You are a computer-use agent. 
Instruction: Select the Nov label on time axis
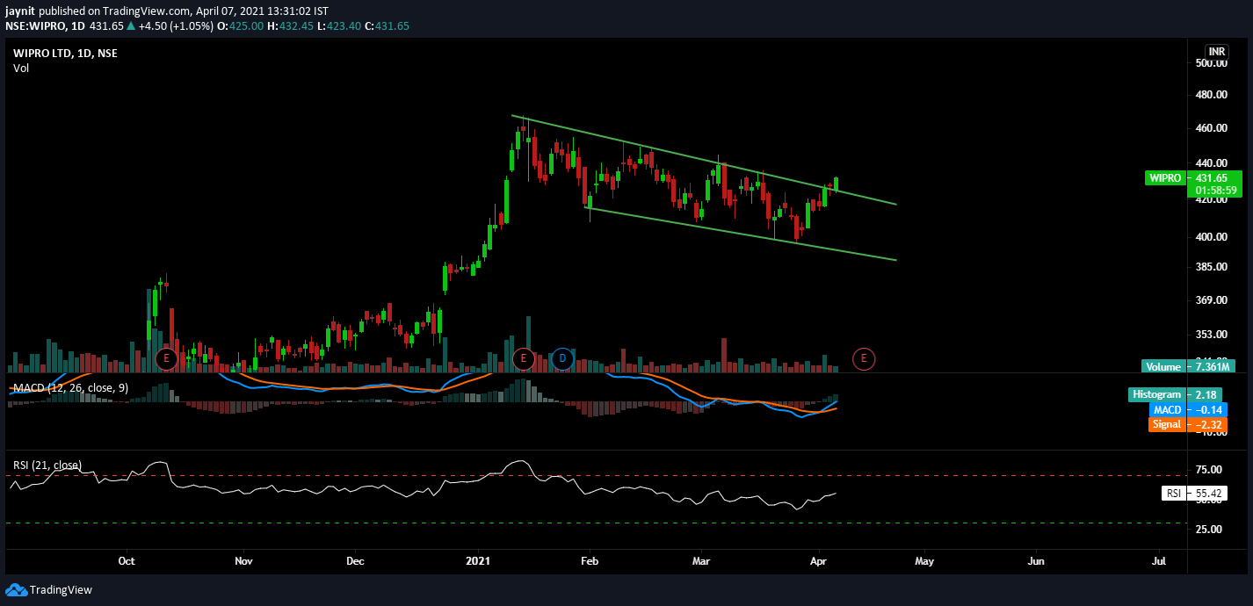coord(243,560)
